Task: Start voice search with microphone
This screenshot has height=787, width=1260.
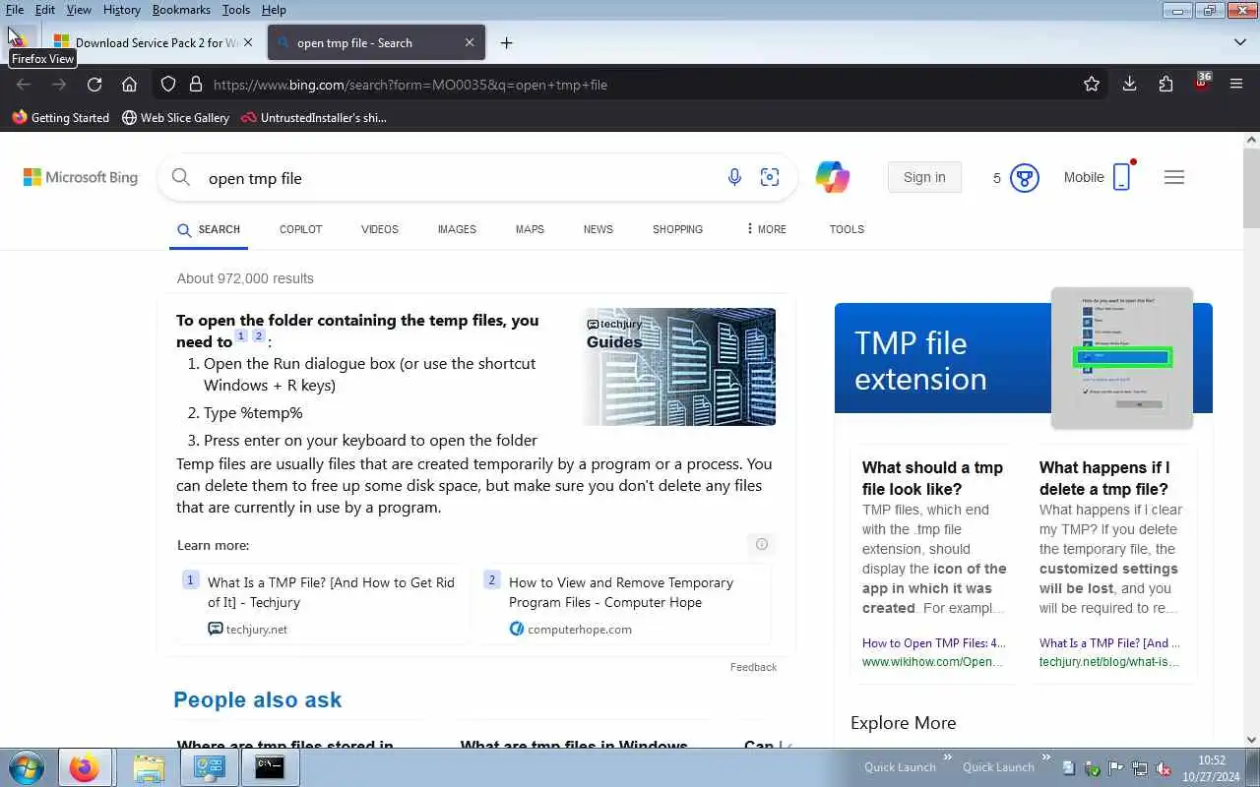Action: point(734,177)
